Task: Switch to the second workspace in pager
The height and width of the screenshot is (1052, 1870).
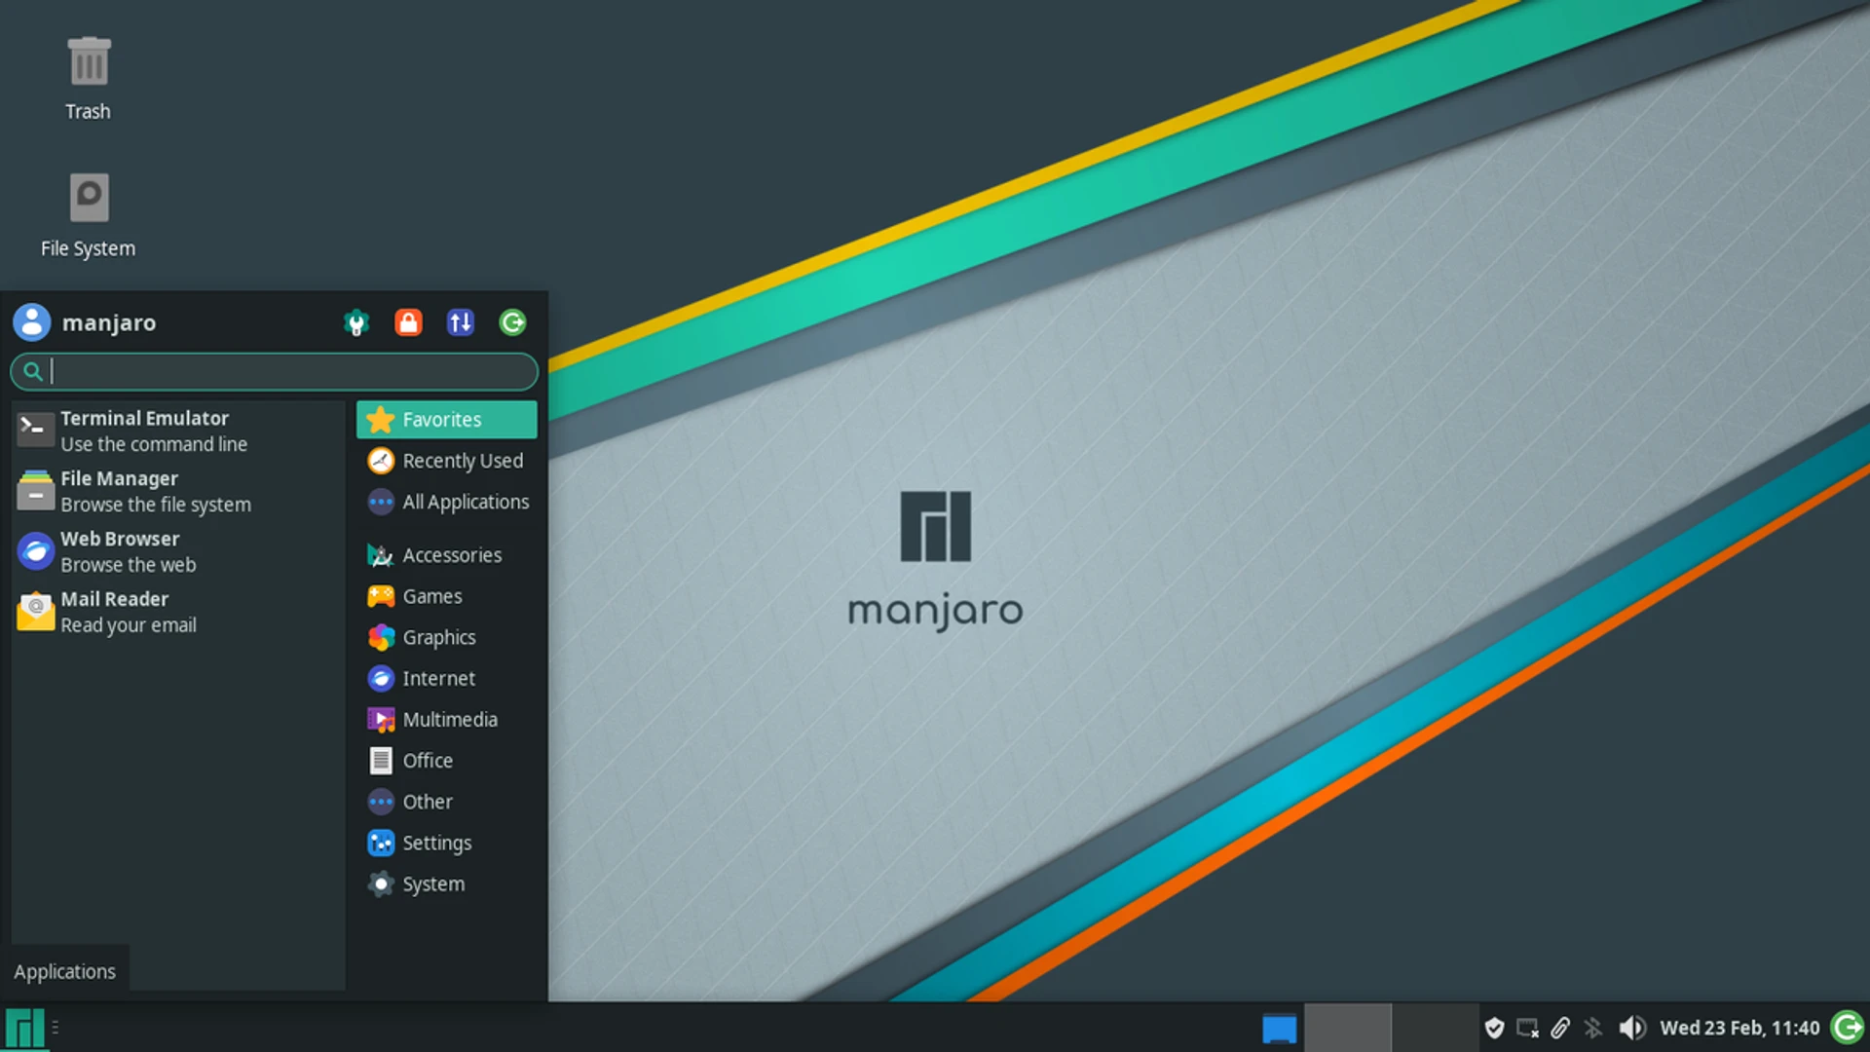Action: [1436, 1028]
